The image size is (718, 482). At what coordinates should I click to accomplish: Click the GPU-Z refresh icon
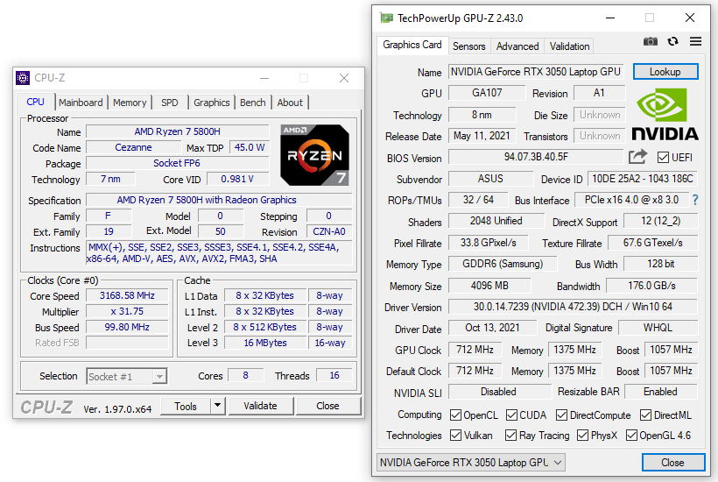(672, 41)
